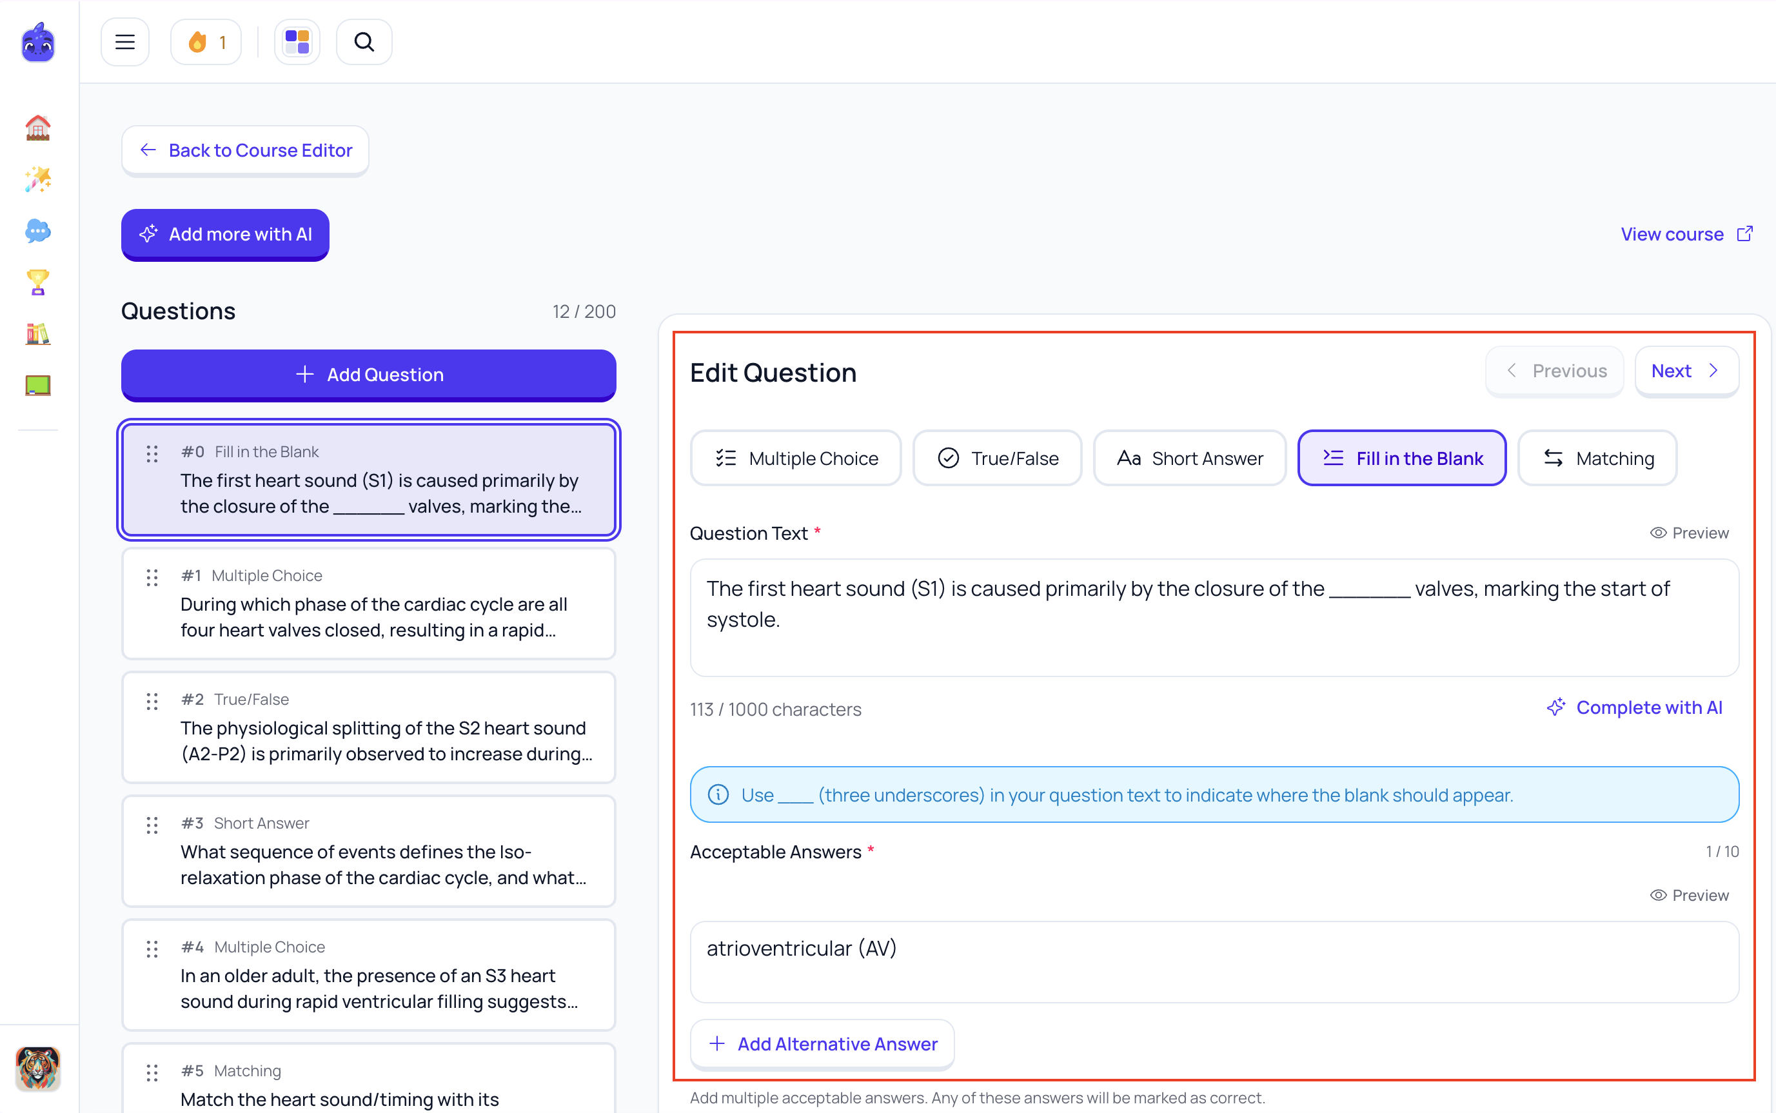Viewport: 1776px width, 1113px height.
Task: Toggle Preview for Question Text
Action: (1689, 533)
